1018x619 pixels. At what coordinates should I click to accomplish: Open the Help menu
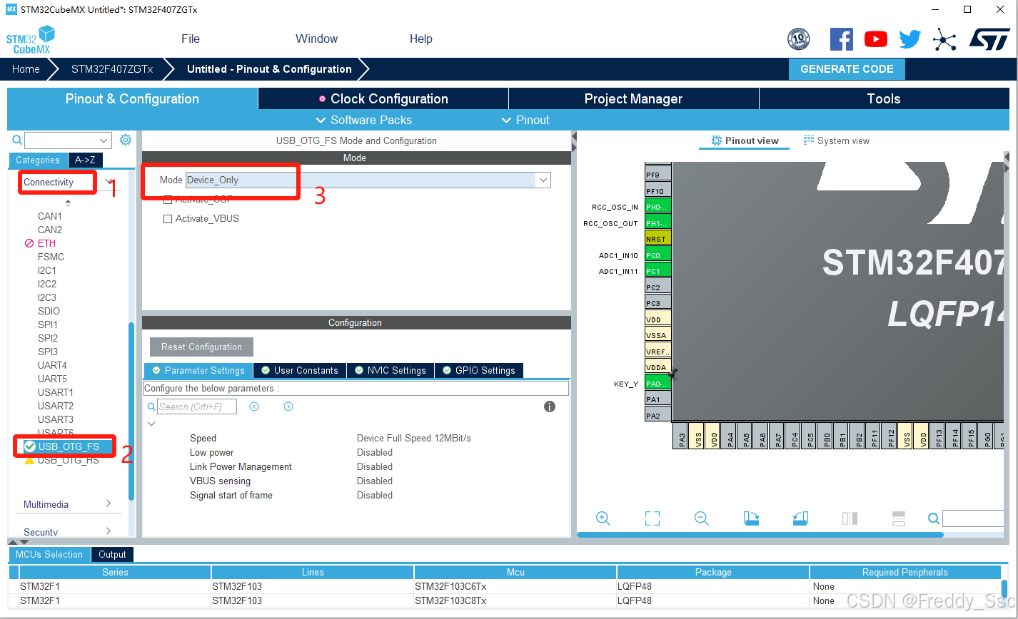tap(421, 39)
